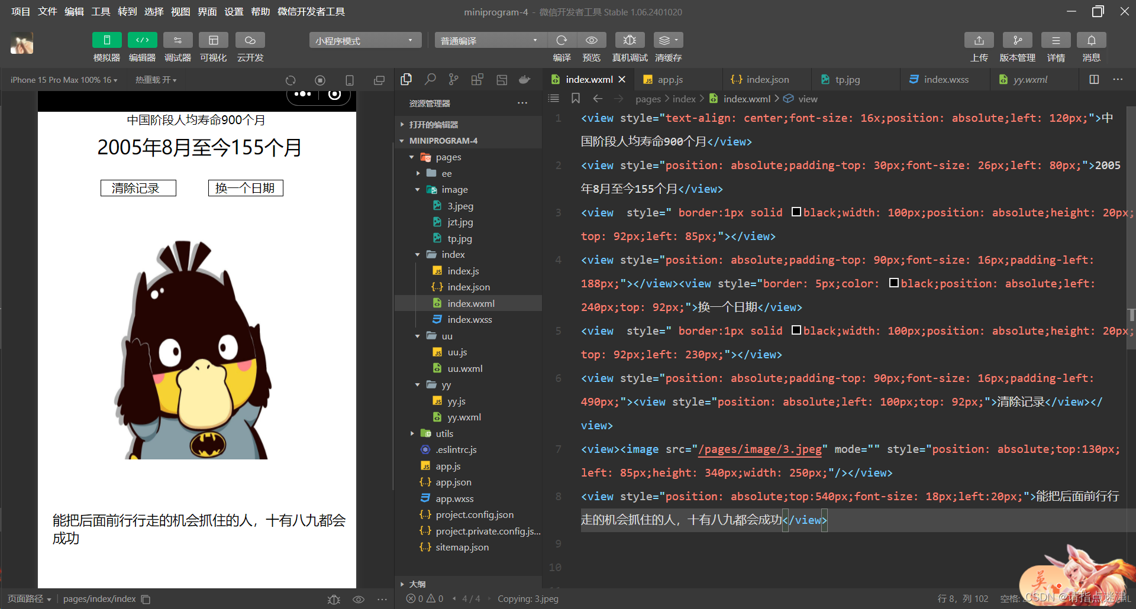The width and height of the screenshot is (1136, 609).
Task: Open the 普通编译 compile mode dropdown
Action: [490, 40]
